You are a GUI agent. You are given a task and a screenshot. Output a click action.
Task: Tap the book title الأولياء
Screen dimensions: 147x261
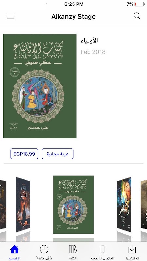point(89,40)
